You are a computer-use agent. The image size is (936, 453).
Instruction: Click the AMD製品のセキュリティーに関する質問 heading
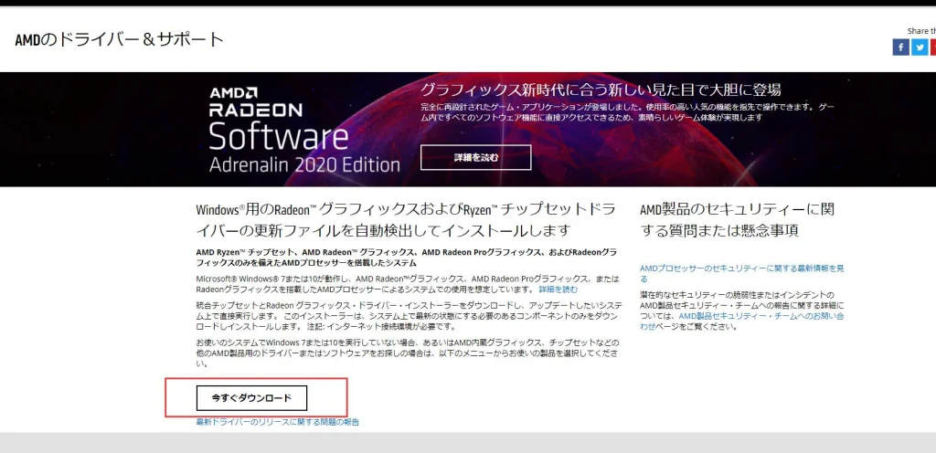[738, 219]
